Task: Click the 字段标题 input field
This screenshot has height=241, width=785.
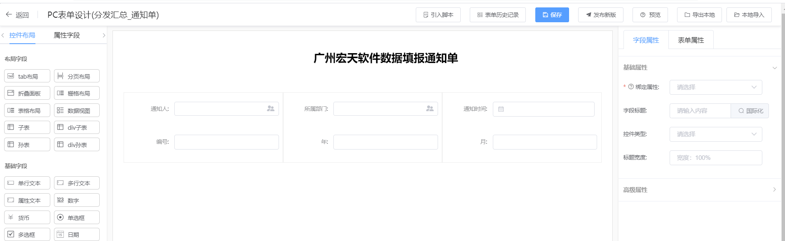Action: pyautogui.click(x=700, y=111)
